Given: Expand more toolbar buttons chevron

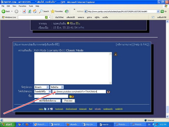Looking at the screenshot, I should click(74, 9).
